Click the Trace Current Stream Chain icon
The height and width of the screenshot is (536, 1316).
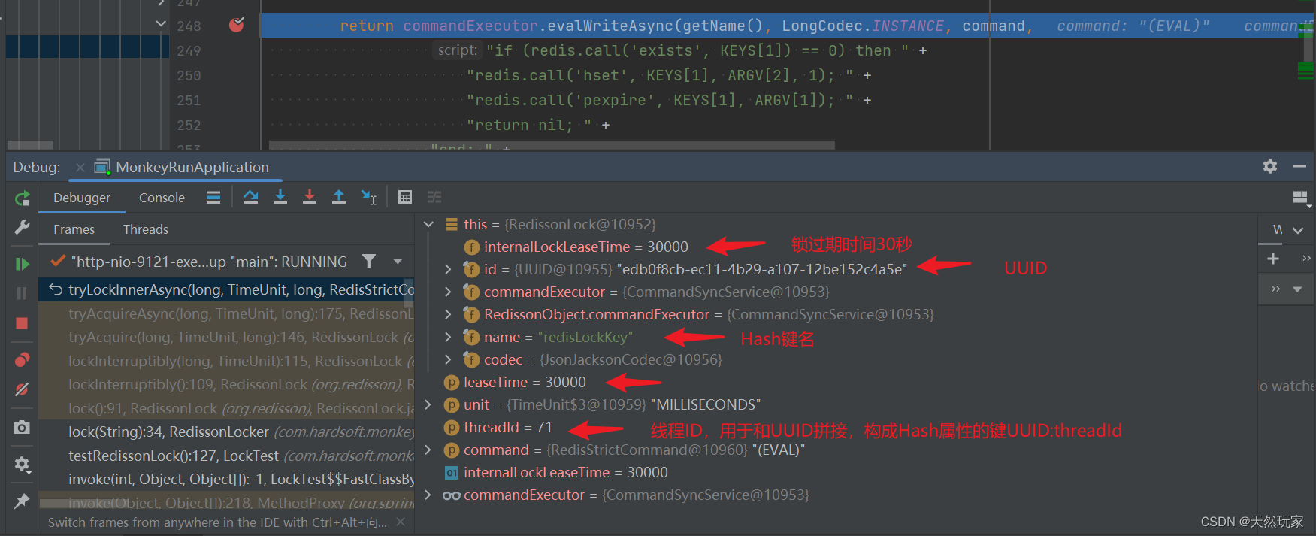point(434,197)
